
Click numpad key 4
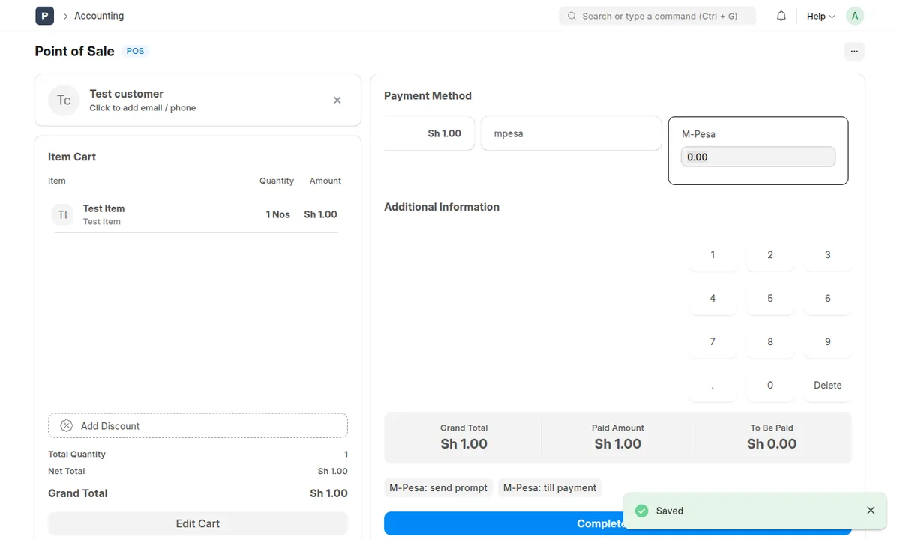click(712, 298)
